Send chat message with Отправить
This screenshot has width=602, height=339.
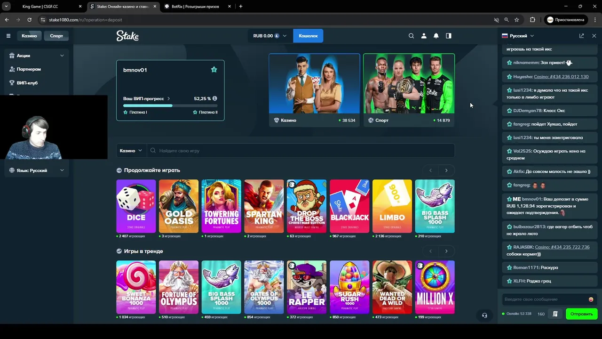coord(582,314)
